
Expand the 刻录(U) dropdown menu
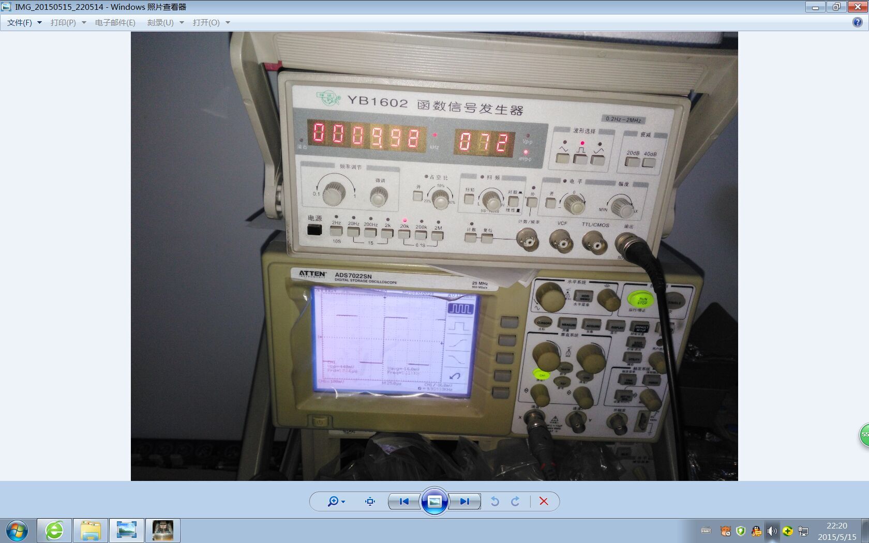(166, 23)
